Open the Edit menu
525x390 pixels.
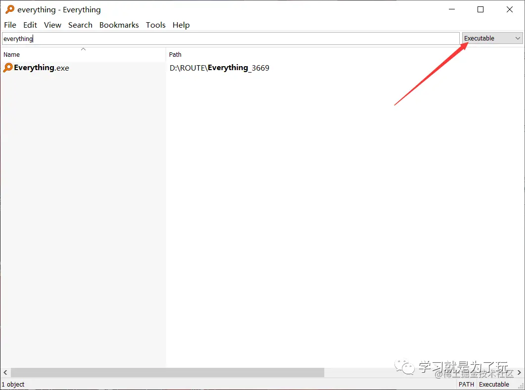point(30,25)
